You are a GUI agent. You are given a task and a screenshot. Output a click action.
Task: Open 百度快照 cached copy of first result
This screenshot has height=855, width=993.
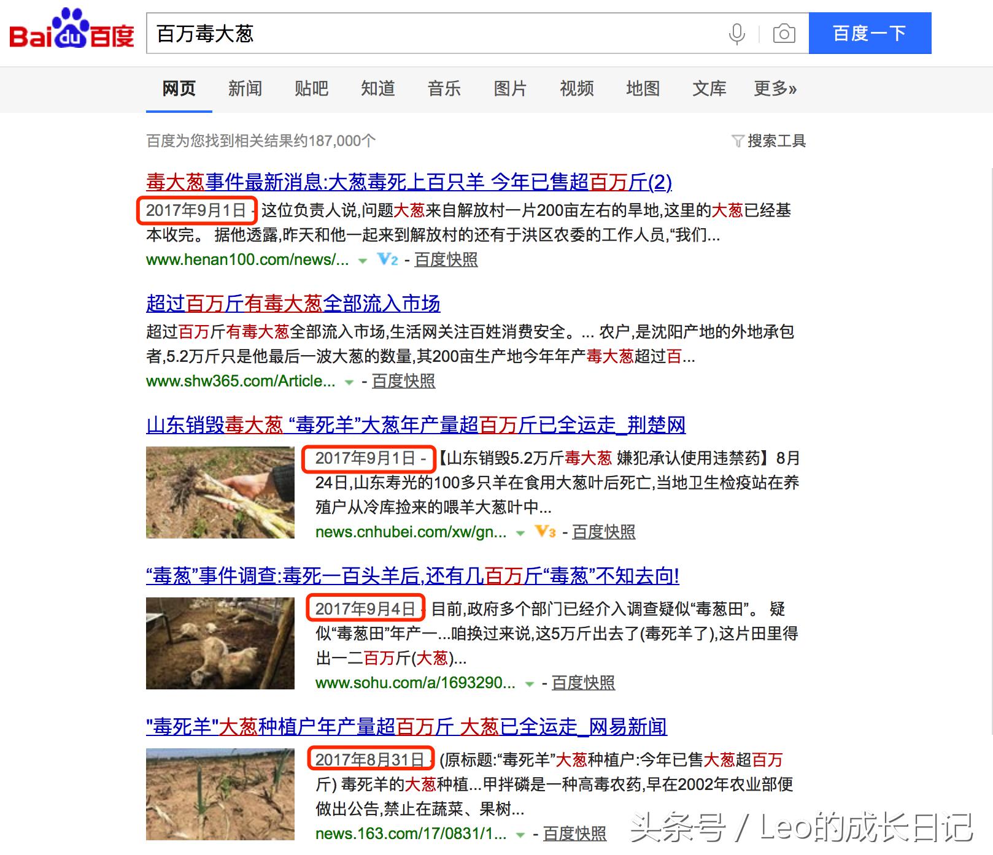pyautogui.click(x=446, y=260)
